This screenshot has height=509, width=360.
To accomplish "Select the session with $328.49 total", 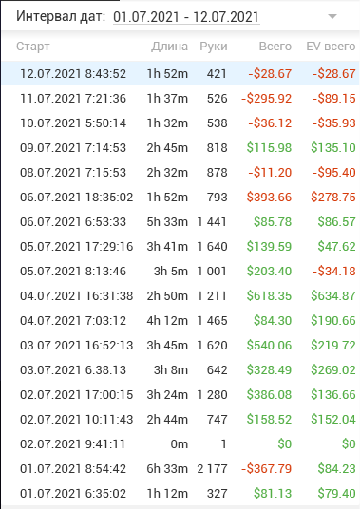I will pos(180,369).
